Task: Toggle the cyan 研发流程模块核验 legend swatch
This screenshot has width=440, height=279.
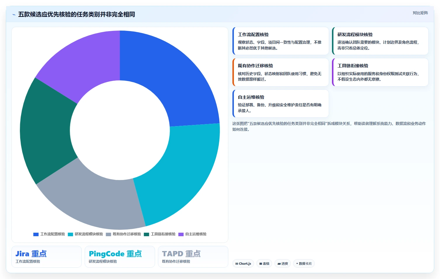Action: point(70,234)
